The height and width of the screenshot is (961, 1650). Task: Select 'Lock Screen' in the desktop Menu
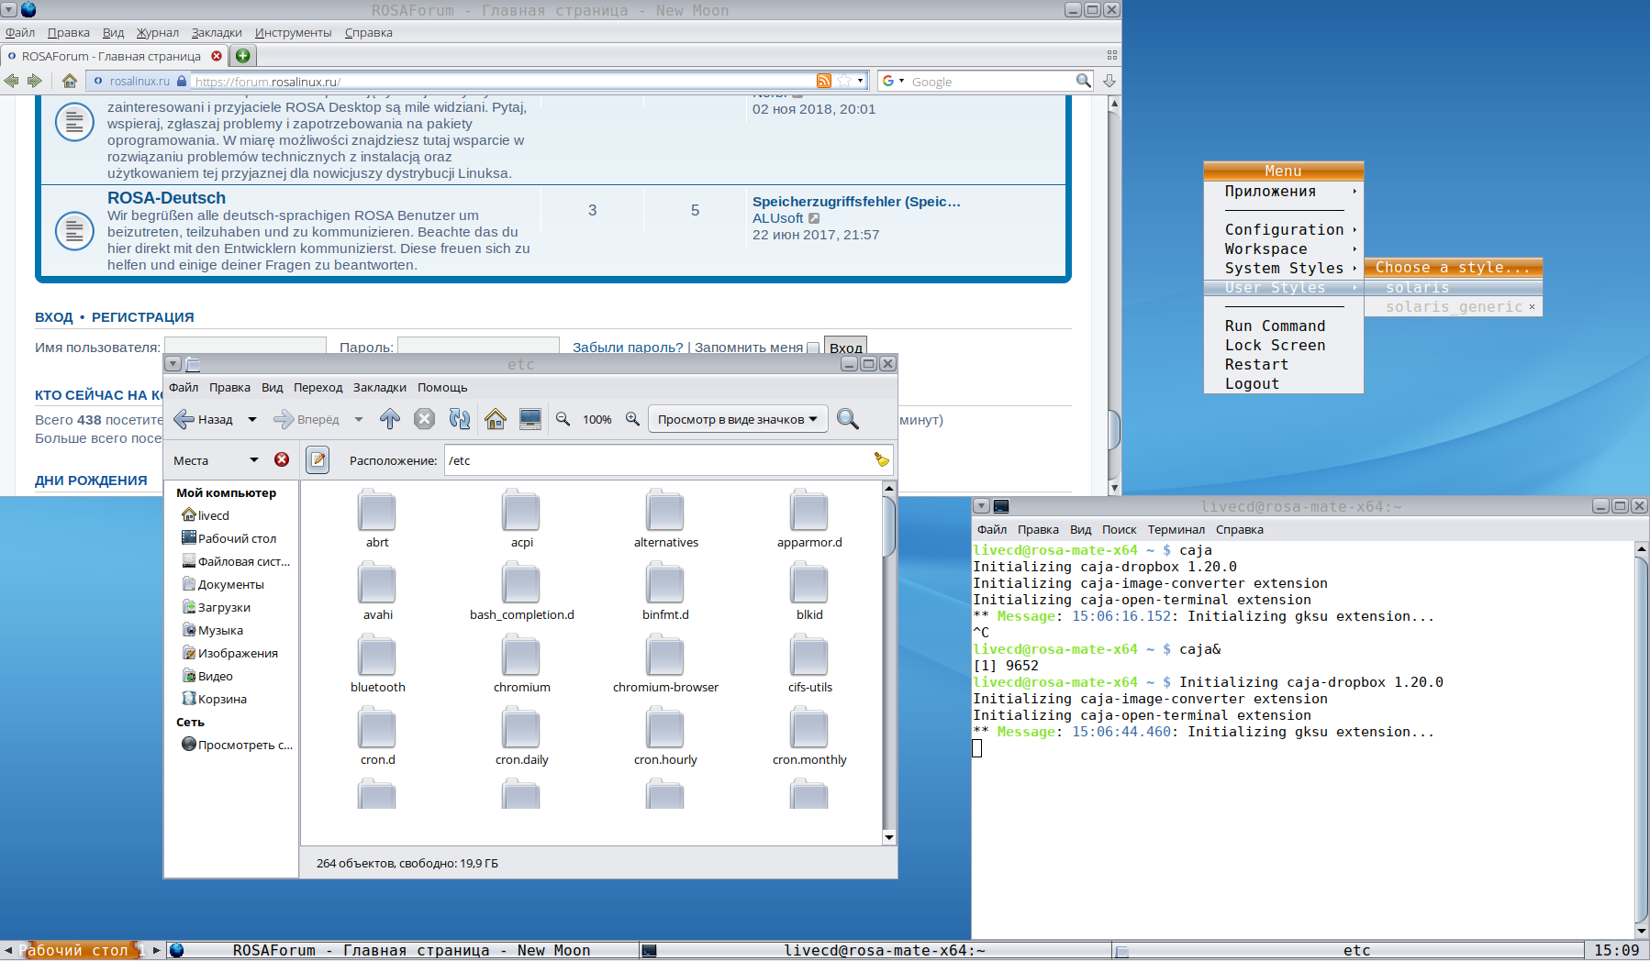tap(1275, 346)
